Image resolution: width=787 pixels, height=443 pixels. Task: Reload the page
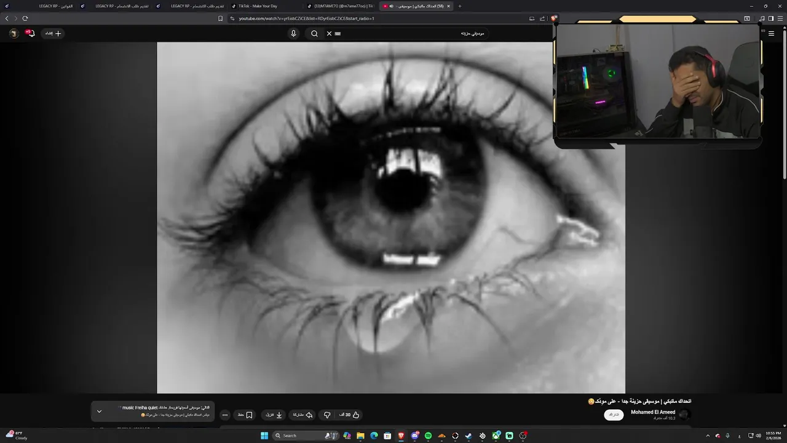(25, 18)
